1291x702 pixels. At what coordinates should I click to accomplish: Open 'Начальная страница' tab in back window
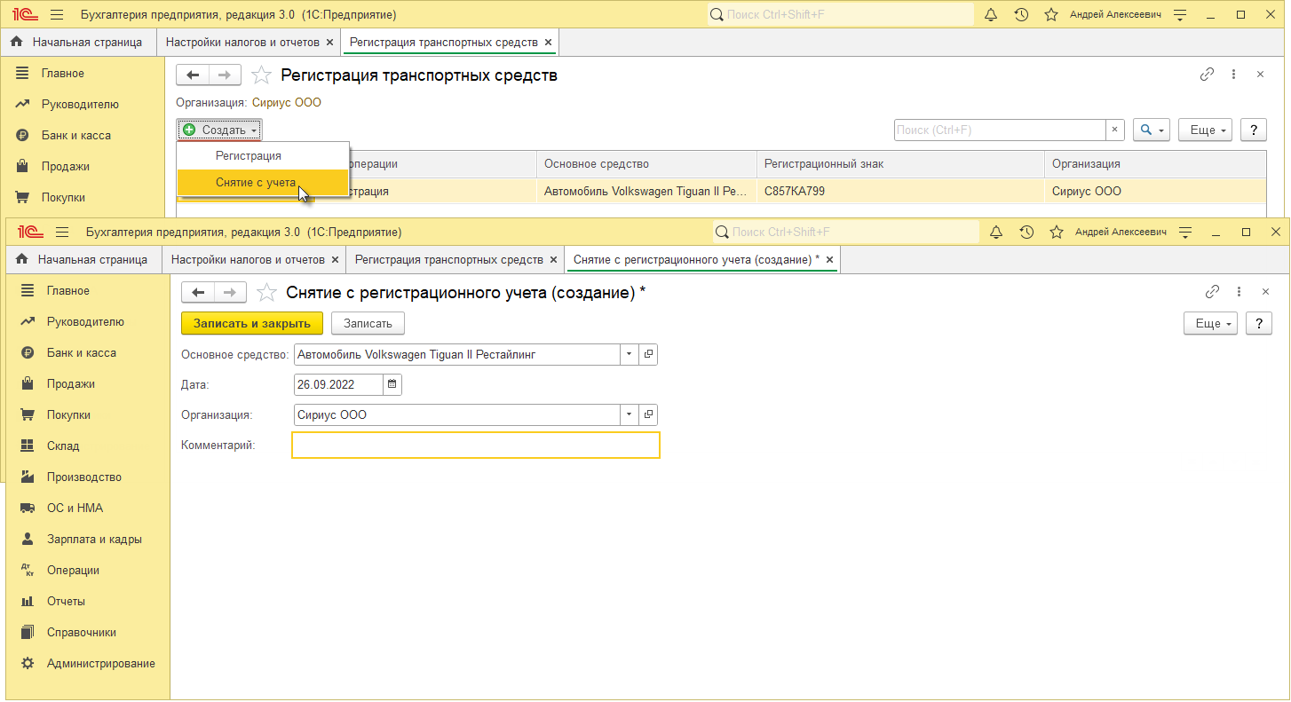pos(78,42)
